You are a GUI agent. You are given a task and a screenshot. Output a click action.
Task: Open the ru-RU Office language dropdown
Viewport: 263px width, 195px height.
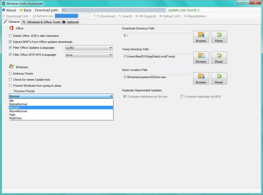click(89, 48)
